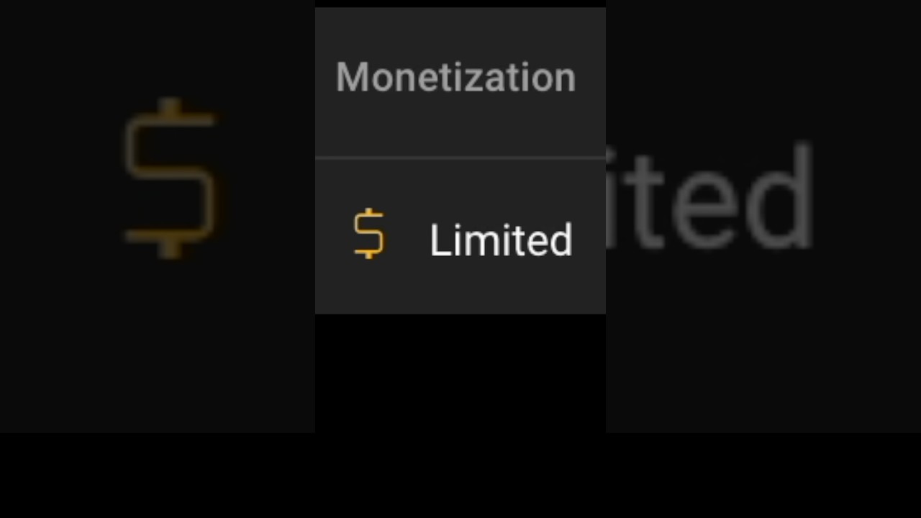Click the Limited monetization status text

coord(501,240)
